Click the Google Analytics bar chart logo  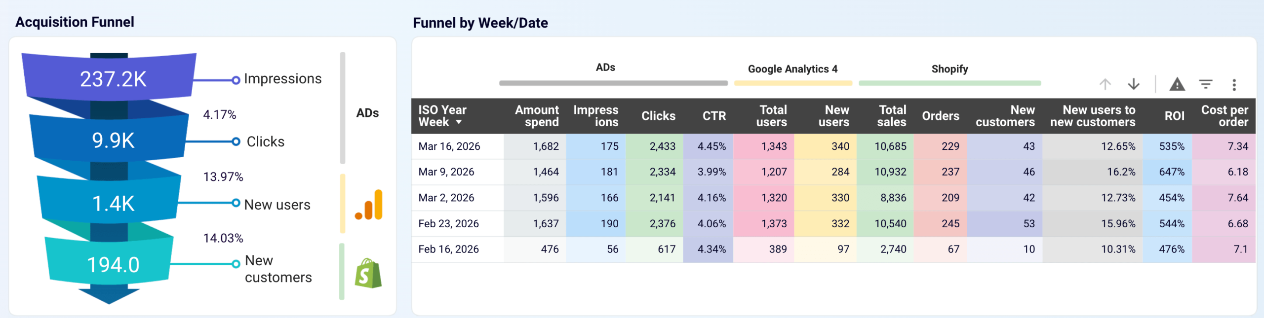point(369,205)
